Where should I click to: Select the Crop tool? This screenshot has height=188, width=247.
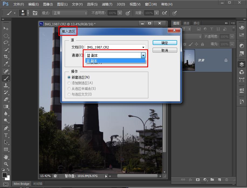coord(6,57)
